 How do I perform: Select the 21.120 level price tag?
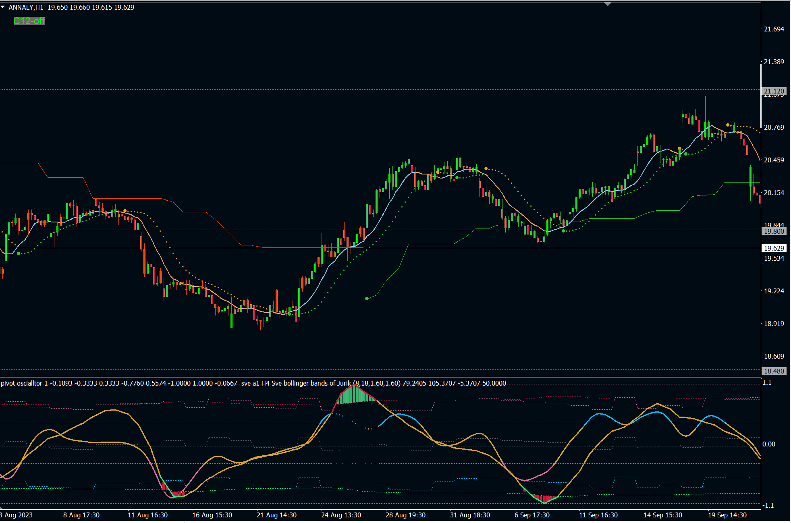click(774, 91)
